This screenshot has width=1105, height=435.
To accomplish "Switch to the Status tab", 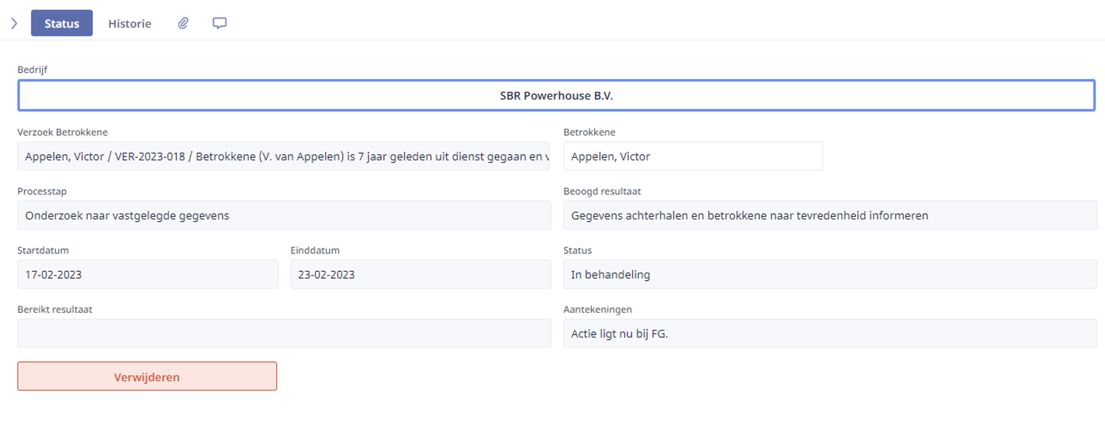I will (x=62, y=23).
